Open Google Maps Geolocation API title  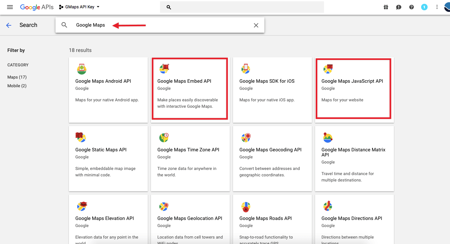coord(190,218)
